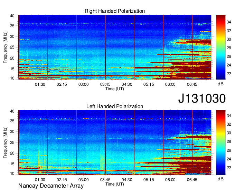Click the Right Handed plot's dB colorbar

pyautogui.click(x=220, y=47)
